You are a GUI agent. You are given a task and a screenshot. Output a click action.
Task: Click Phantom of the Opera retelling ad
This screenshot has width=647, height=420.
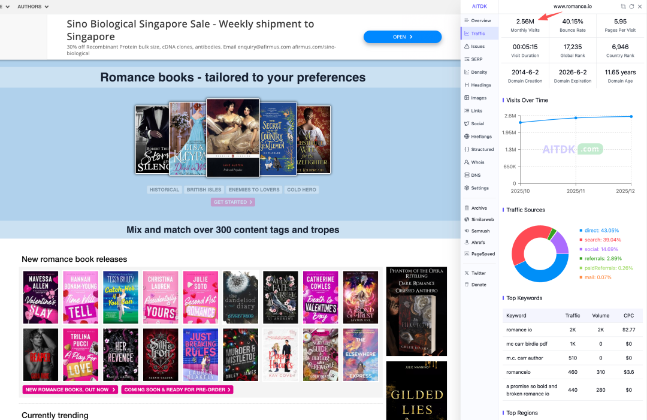pyautogui.click(x=417, y=311)
